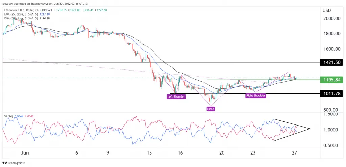Click the Left Shoulder annotation label
The height and width of the screenshot is (167, 346).
176,96
